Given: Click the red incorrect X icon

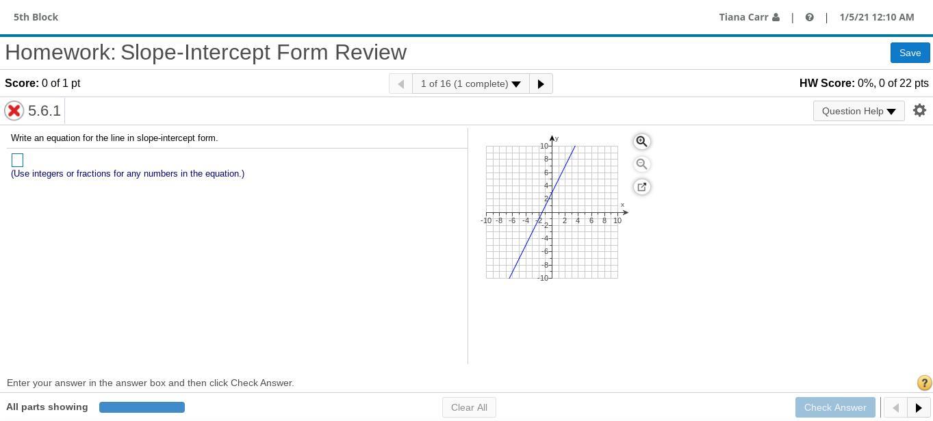Looking at the screenshot, I should (x=14, y=110).
